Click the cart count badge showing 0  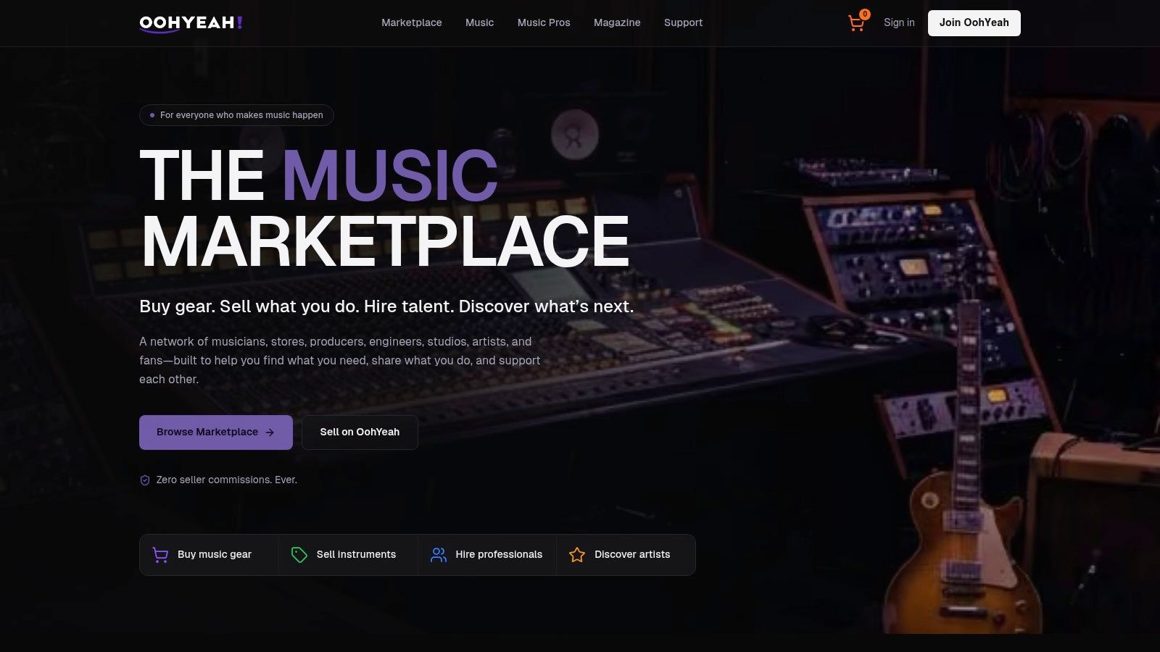click(865, 14)
